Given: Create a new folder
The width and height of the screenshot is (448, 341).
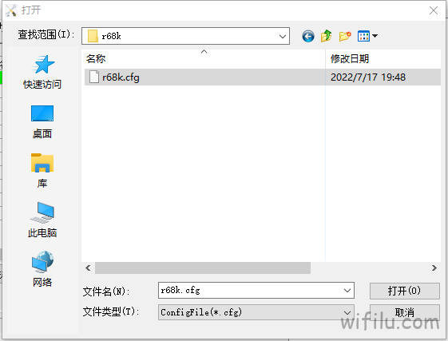Looking at the screenshot, I should tap(345, 36).
